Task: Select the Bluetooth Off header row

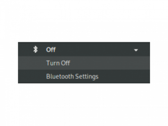Action: (84, 49)
